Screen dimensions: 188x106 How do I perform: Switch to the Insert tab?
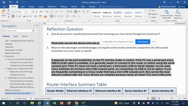(x=22, y=6)
